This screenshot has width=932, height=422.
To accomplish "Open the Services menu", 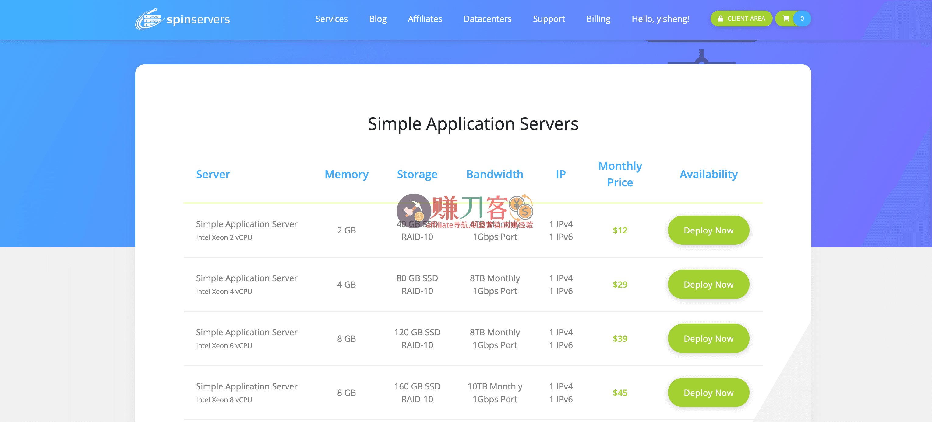I will pos(331,19).
